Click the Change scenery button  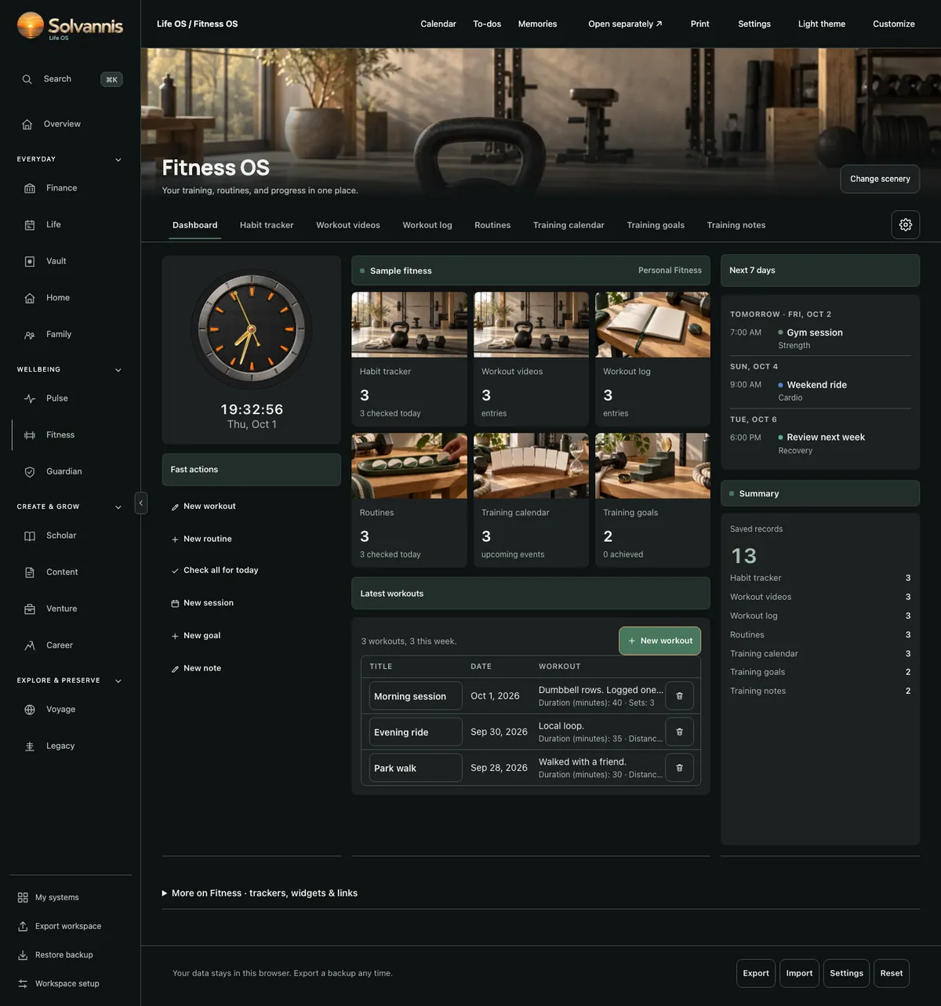[x=880, y=179]
